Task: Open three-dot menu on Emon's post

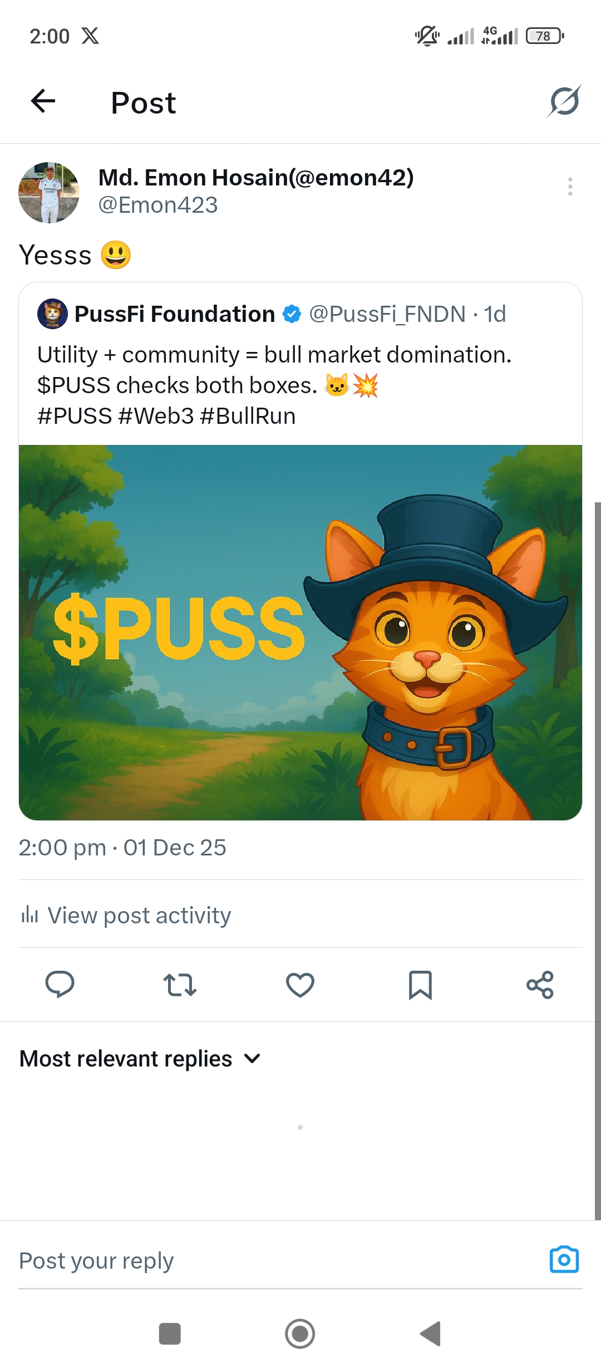Action: (570, 187)
